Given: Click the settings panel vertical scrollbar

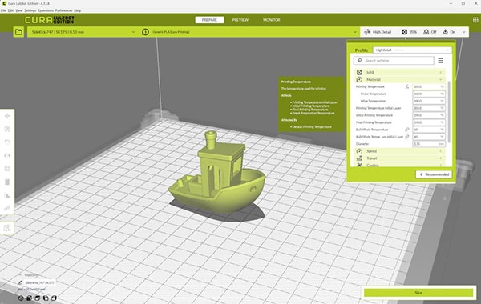Looking at the screenshot, I should 450,112.
